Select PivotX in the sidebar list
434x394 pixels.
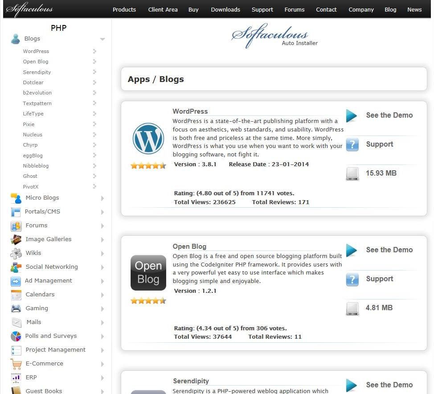click(30, 187)
